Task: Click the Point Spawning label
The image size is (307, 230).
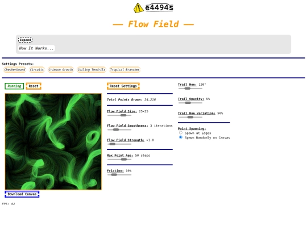Action: click(x=192, y=128)
